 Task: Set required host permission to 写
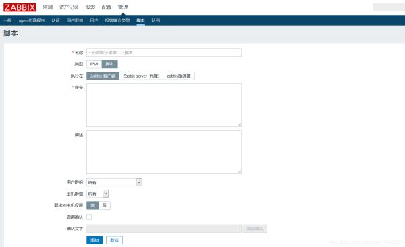pos(105,205)
